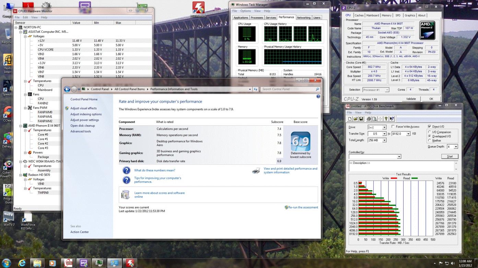Click New icon in ATTO toolbar
Viewport: 478px width, 268px height.
point(350,119)
